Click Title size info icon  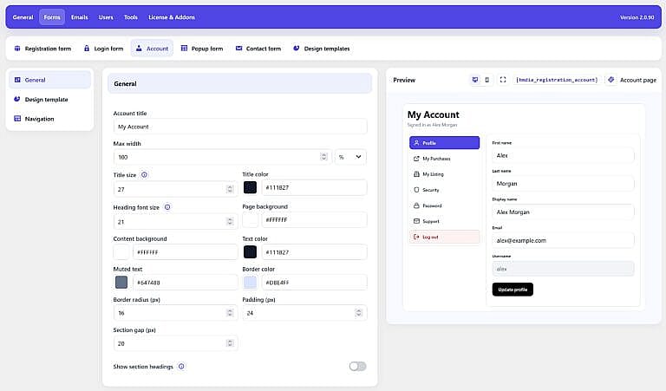click(145, 175)
